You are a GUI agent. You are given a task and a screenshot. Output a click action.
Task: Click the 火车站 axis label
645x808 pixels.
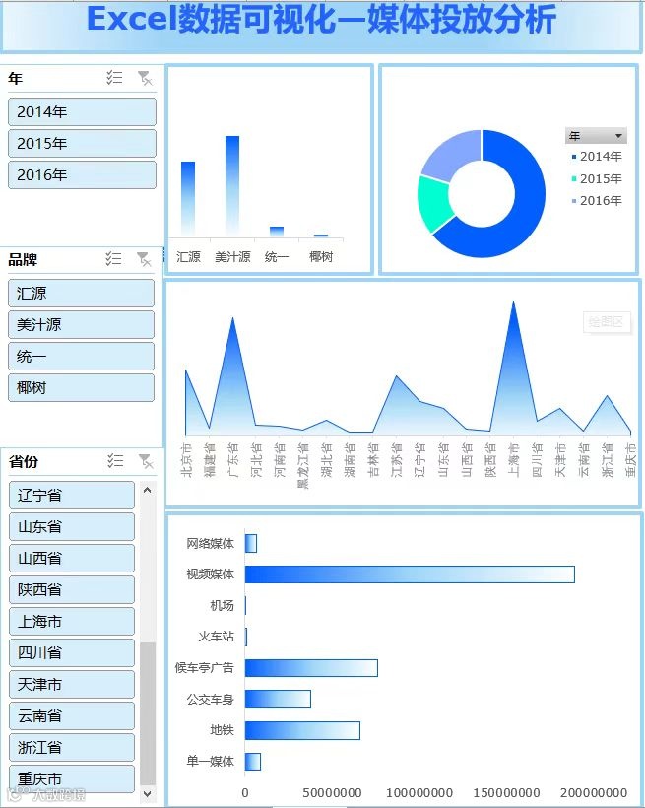(217, 637)
